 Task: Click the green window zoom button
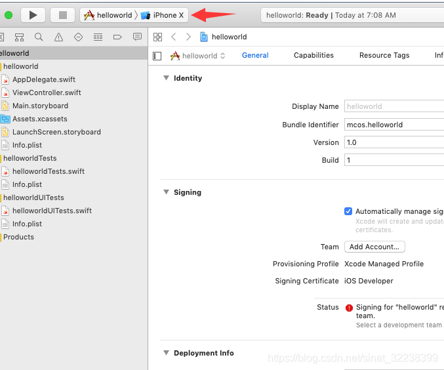(x=9, y=15)
